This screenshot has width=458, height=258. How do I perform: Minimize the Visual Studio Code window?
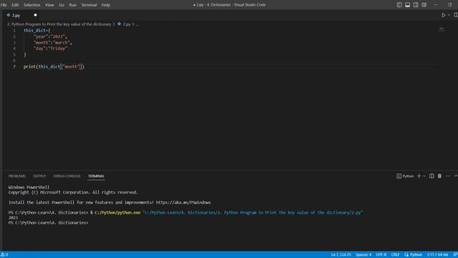[435, 5]
